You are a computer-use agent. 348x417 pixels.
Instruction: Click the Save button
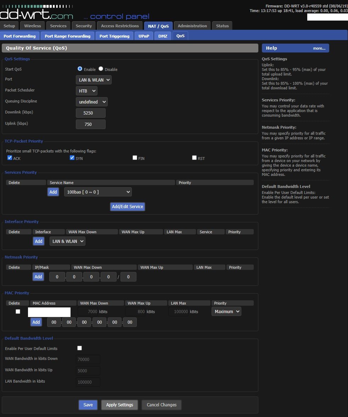click(88, 405)
